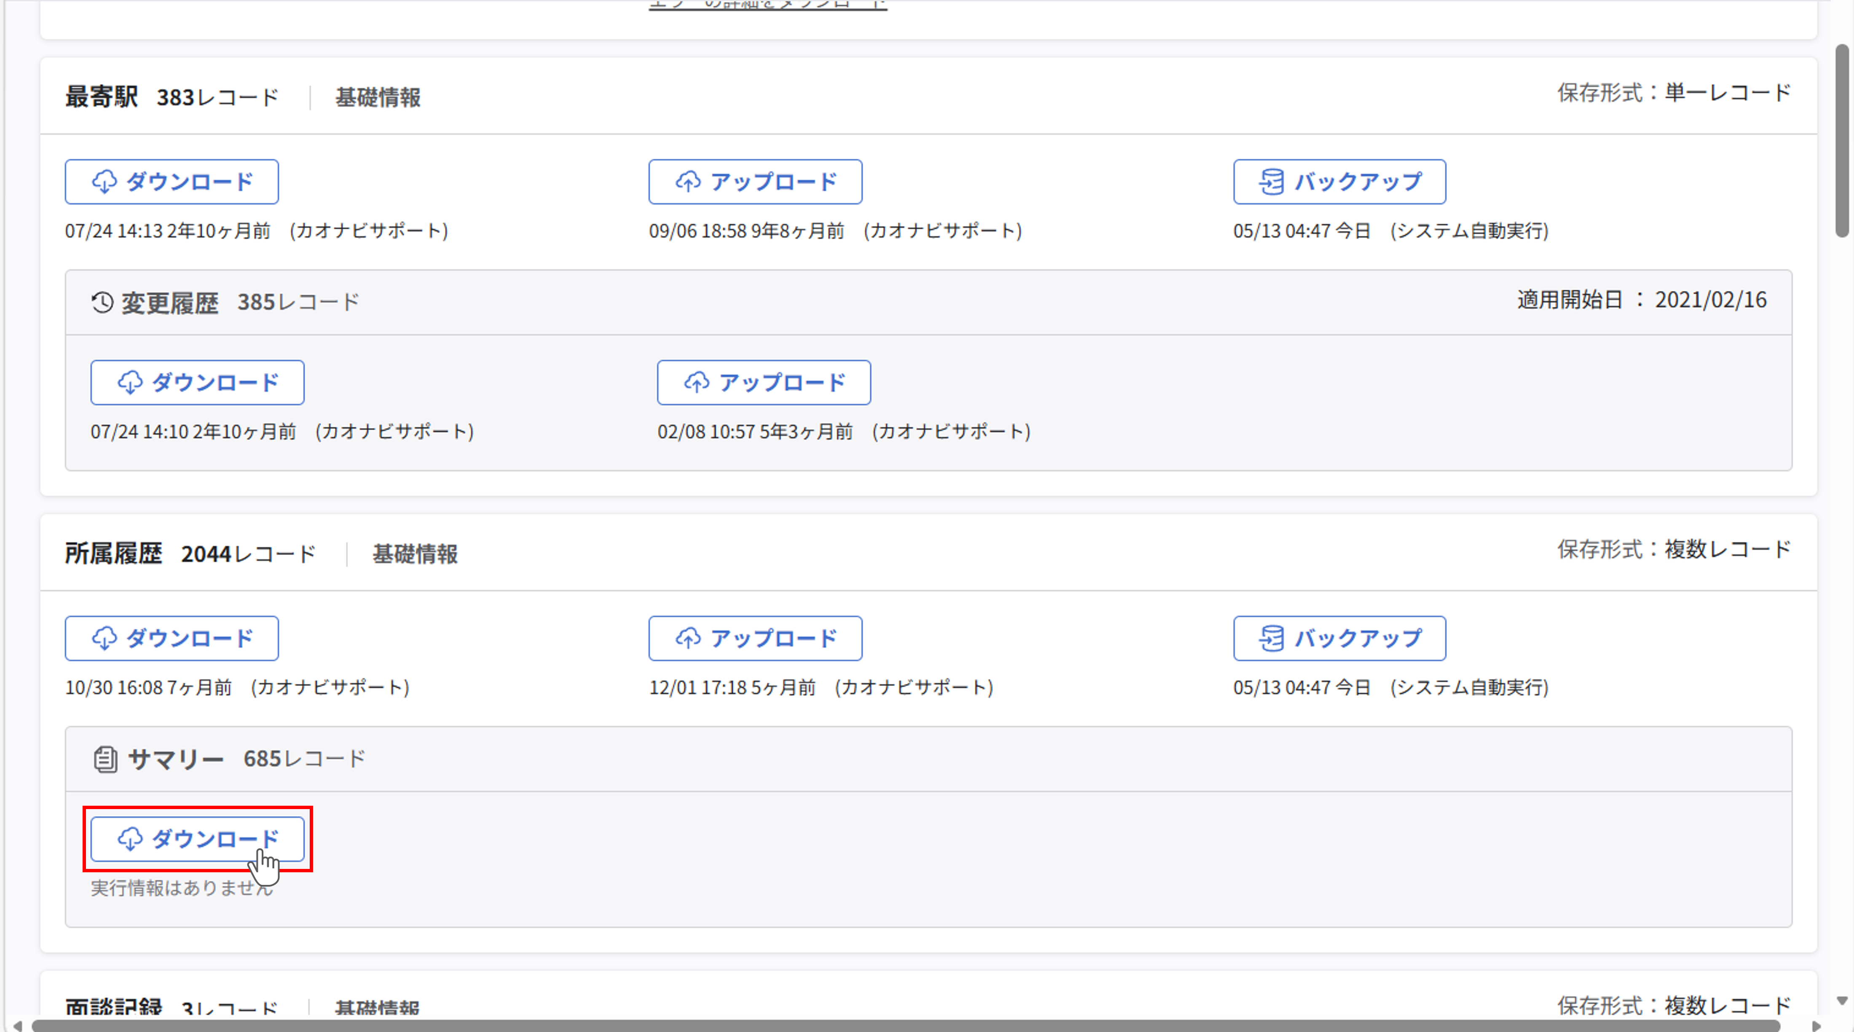Click the vertical scrollbar thumb
This screenshot has width=1854, height=1032.
pyautogui.click(x=1842, y=140)
